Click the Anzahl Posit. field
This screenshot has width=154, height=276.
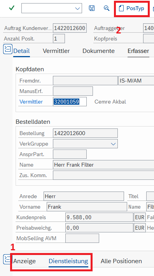[59, 39]
